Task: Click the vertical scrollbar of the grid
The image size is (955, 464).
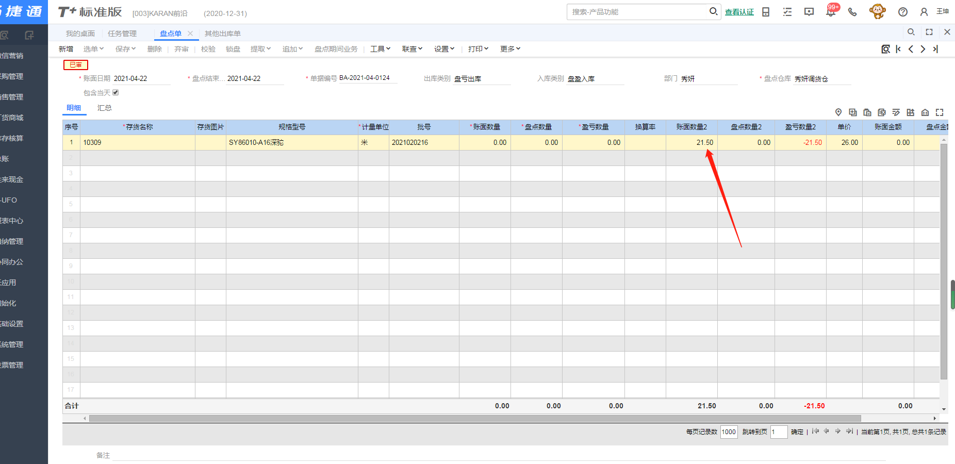Action: (944, 262)
